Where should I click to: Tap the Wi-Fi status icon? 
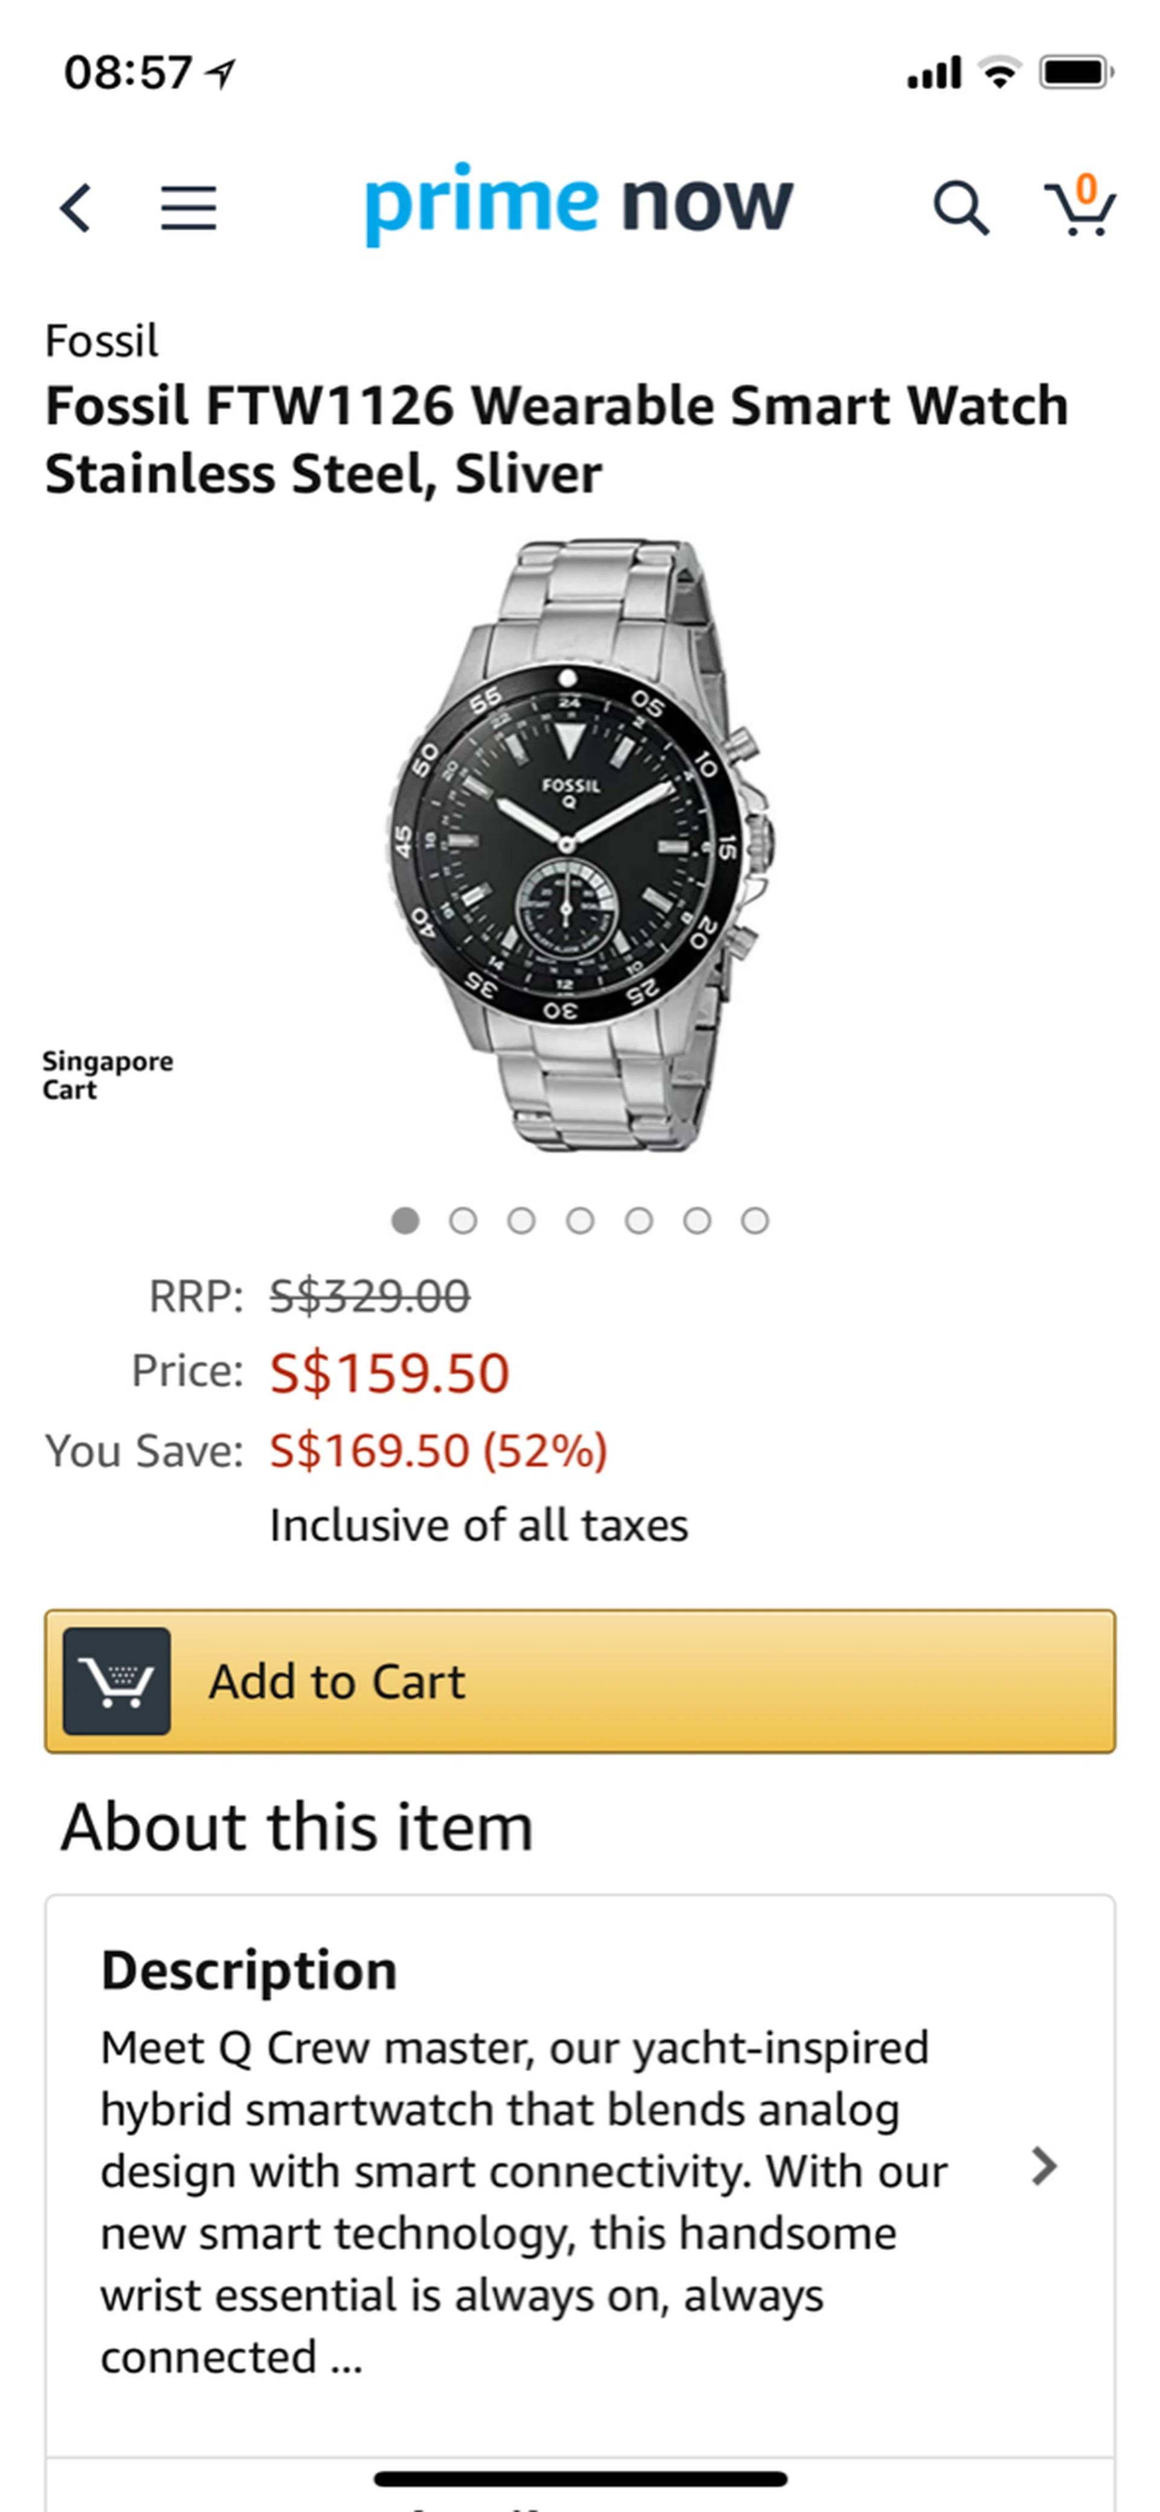(999, 72)
